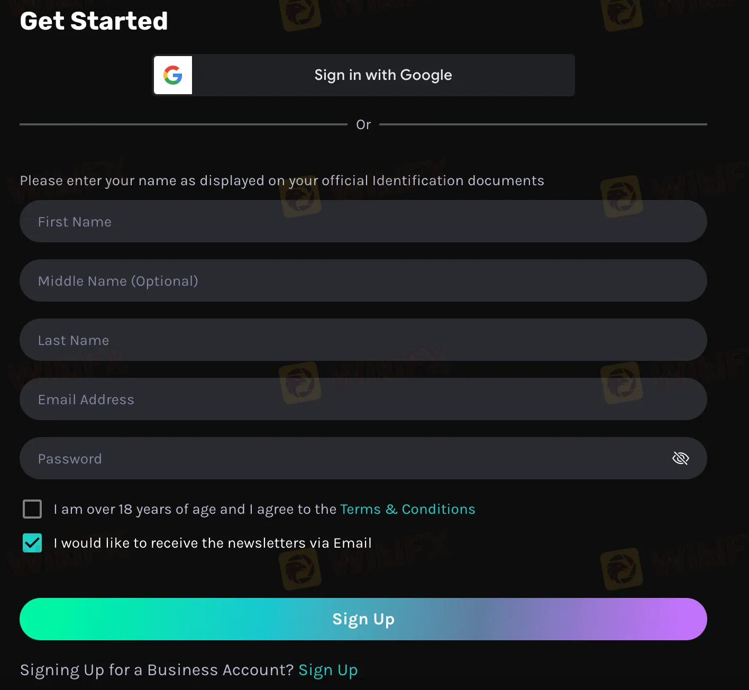This screenshot has width=749, height=690.
Task: Enable the Terms & Conditions agreement checkbox
Action: pos(32,509)
